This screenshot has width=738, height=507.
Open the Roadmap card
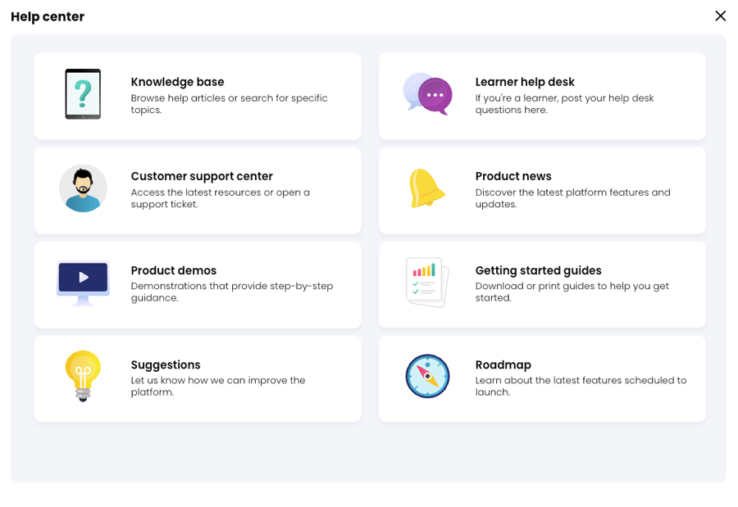(x=541, y=378)
